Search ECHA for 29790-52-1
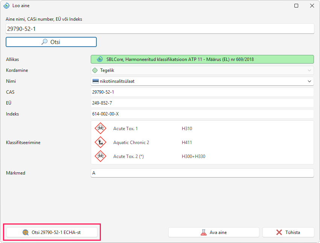This screenshot has width=320, height=243. click(x=52, y=232)
